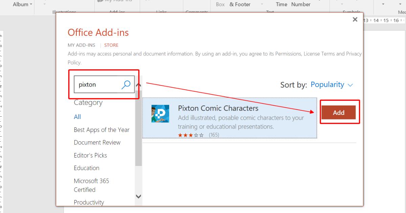
Task: Click the Pixton Comic Characters app logo
Action: tap(160, 114)
